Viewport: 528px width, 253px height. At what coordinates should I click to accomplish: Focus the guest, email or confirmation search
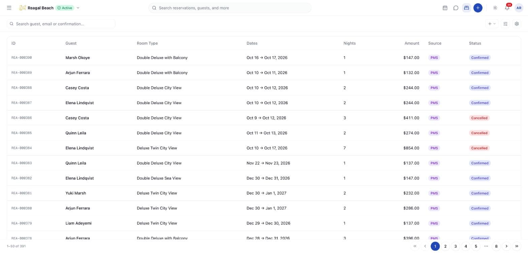pos(61,24)
